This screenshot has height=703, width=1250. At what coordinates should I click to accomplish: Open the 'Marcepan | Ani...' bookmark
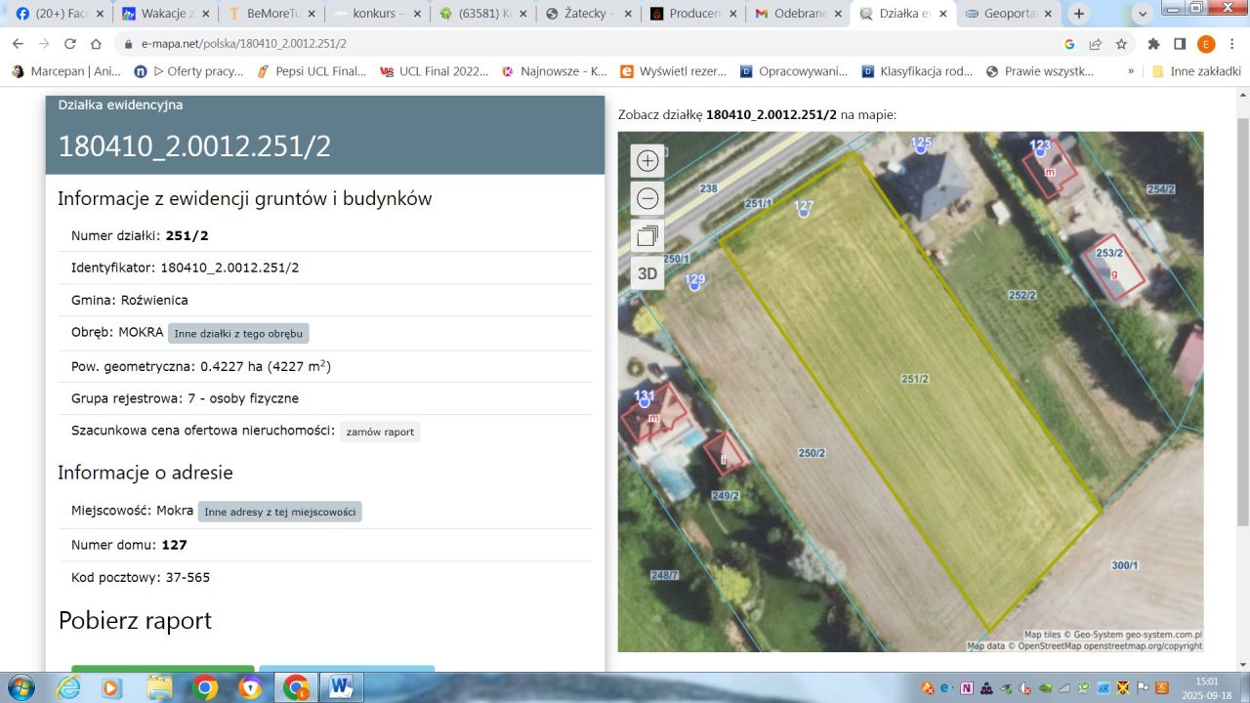tap(65, 71)
